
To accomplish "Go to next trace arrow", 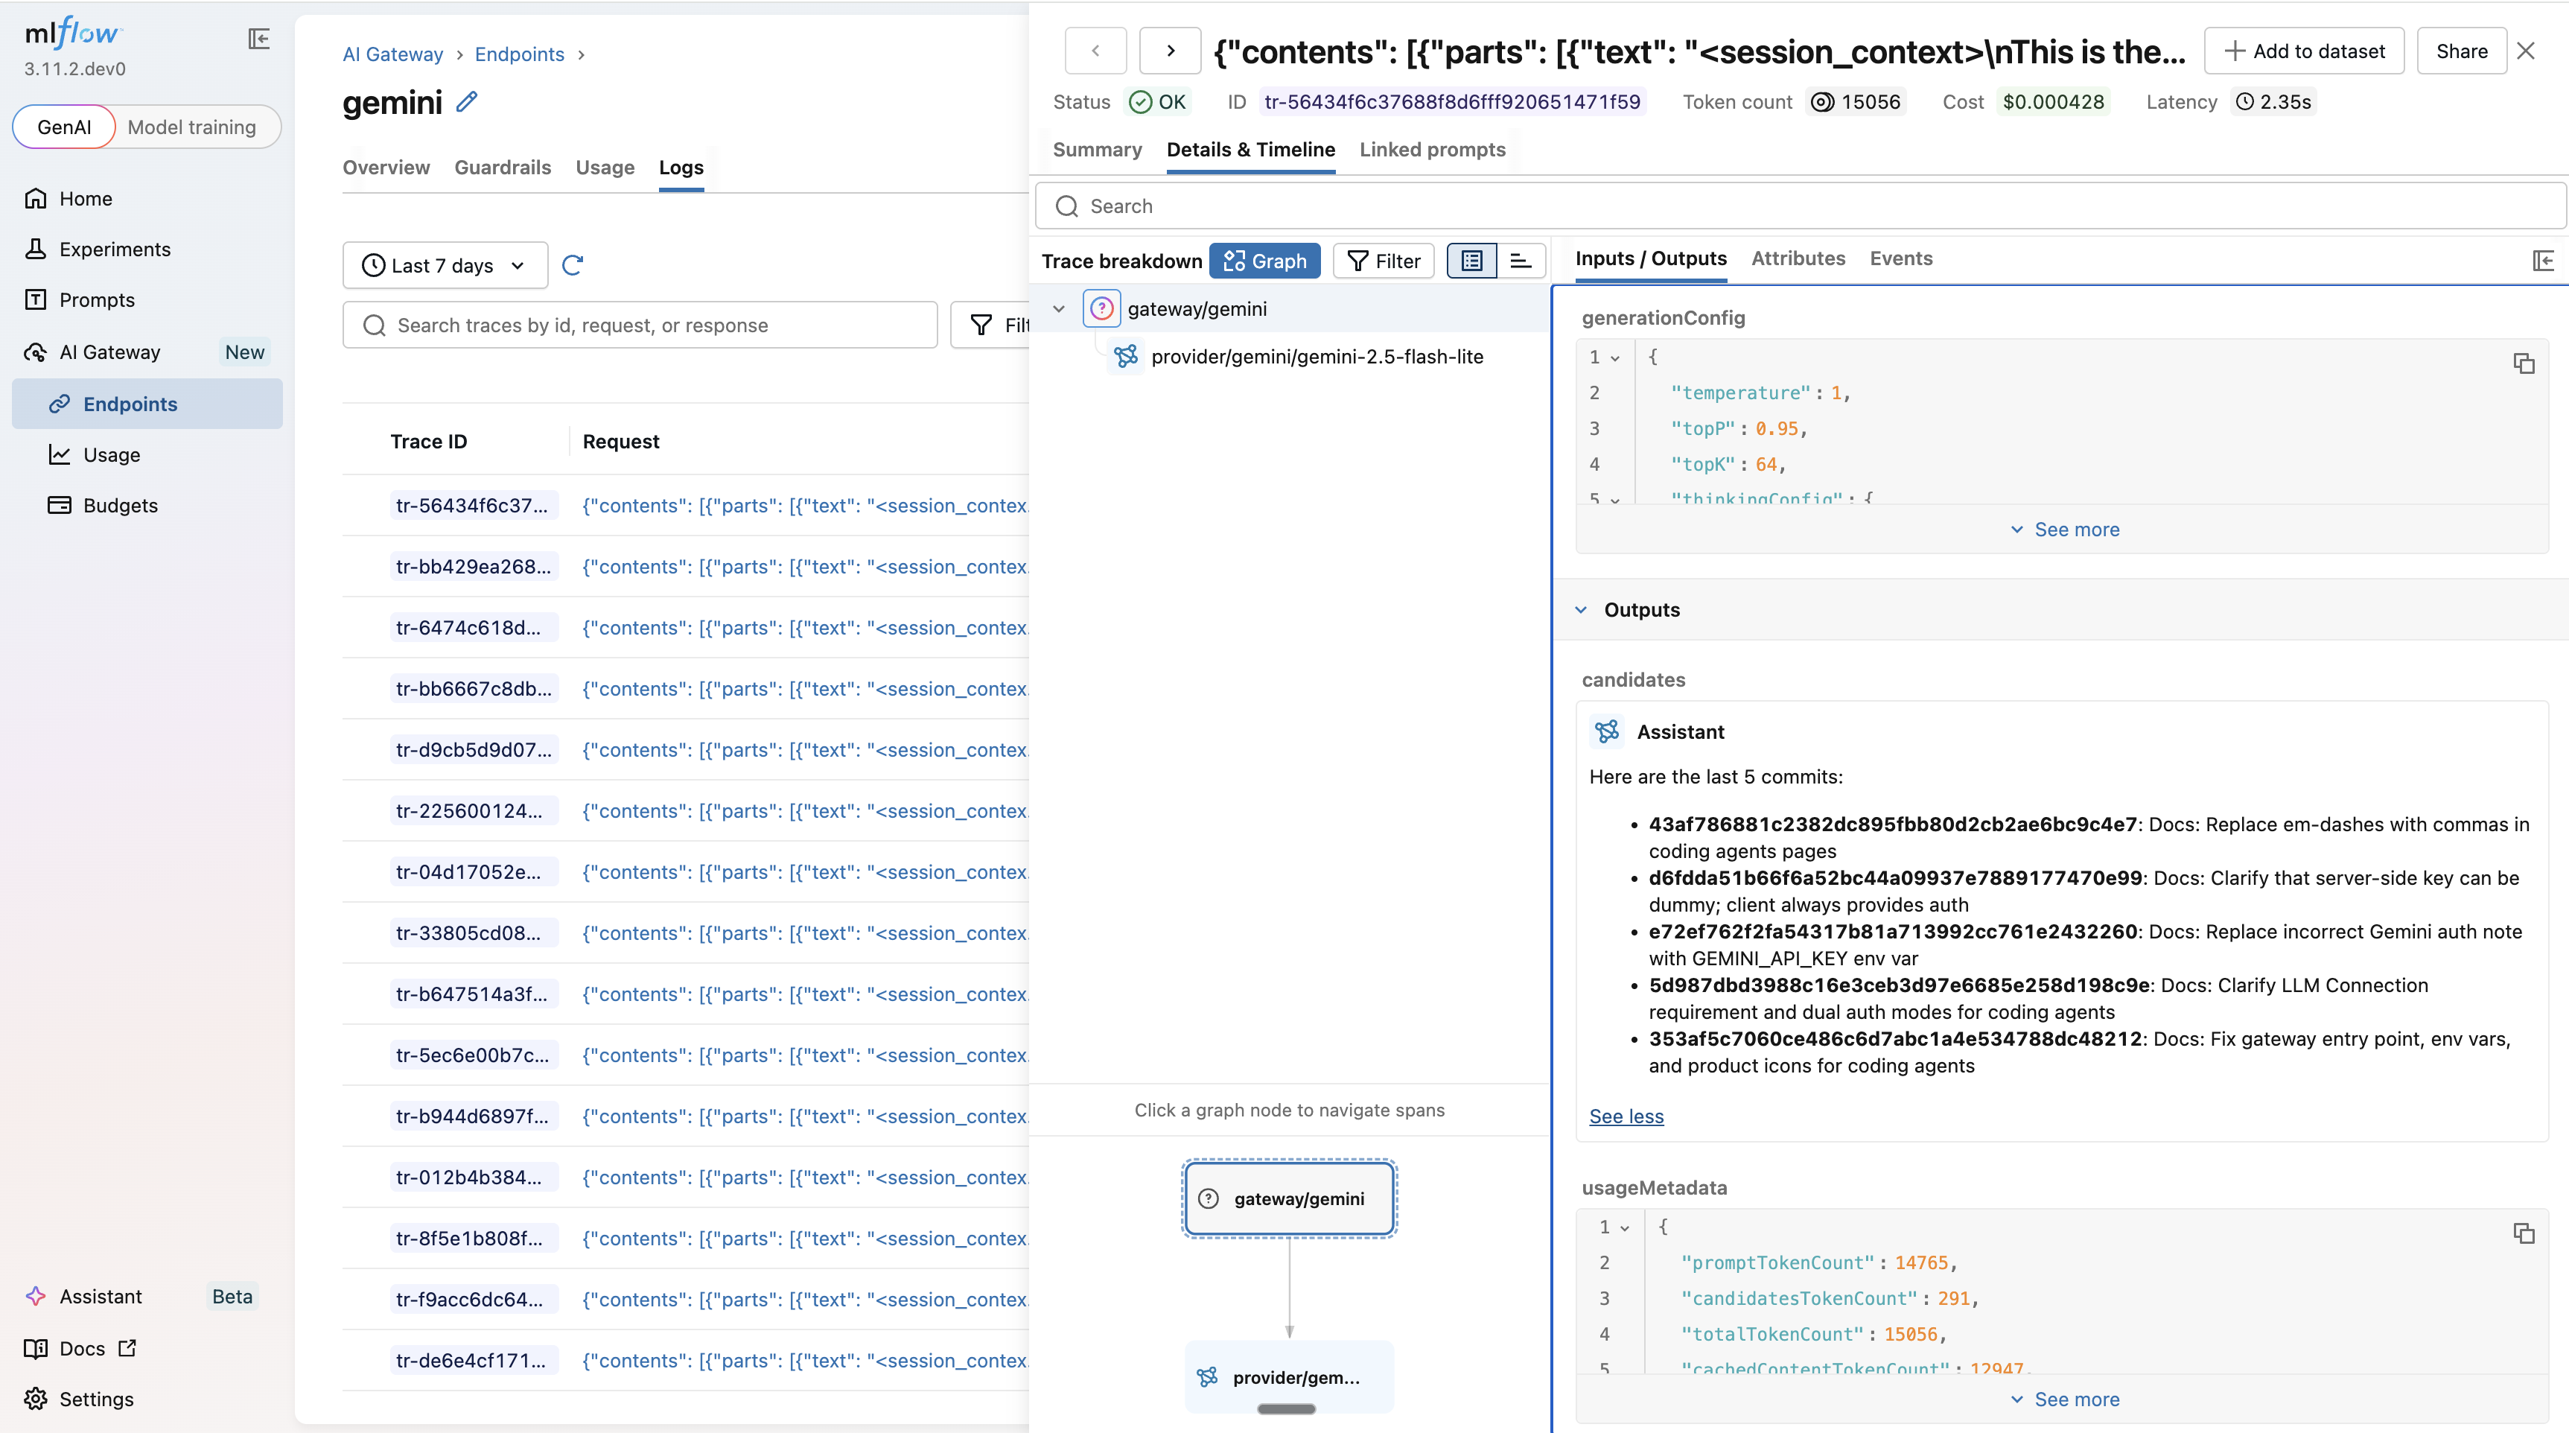I will point(1170,51).
